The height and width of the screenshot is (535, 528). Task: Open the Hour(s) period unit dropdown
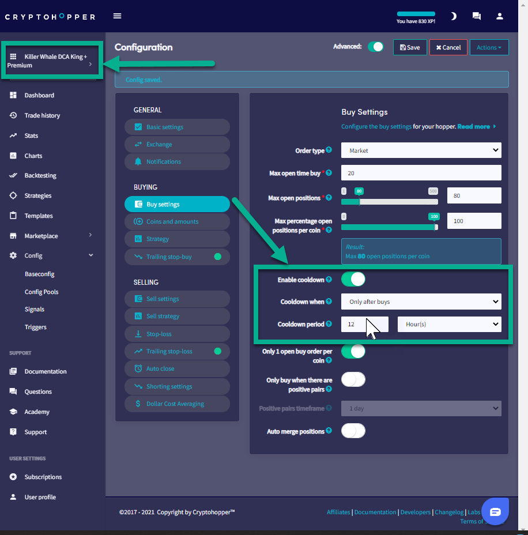tap(449, 324)
